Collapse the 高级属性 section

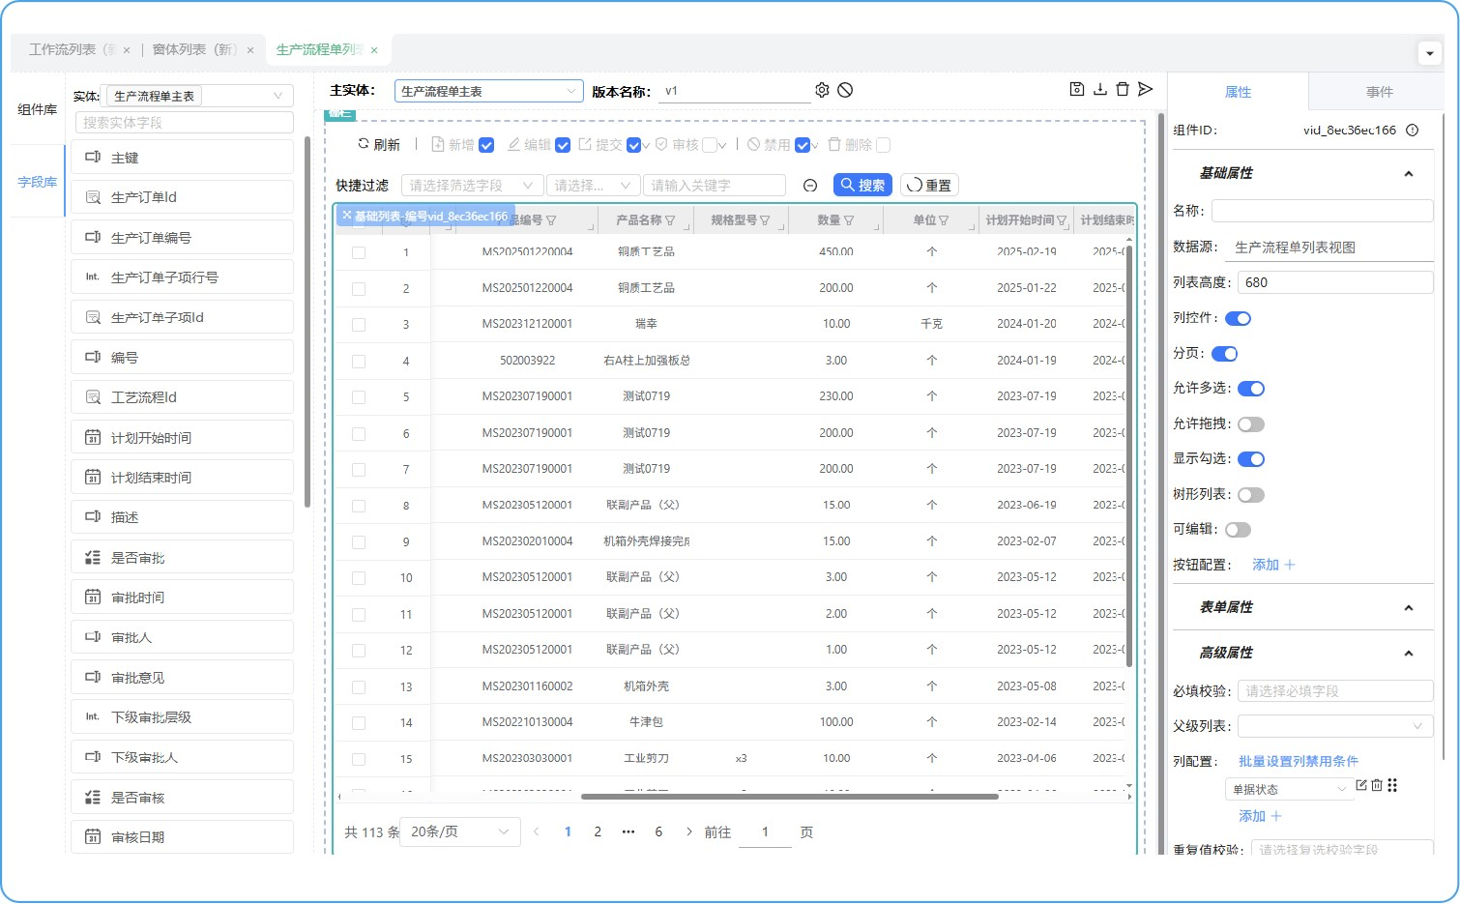point(1409,654)
